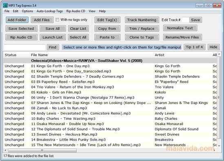Click the Normalize Text button
Screen dimensions: 224x161
pyautogui.click(x=180, y=28)
